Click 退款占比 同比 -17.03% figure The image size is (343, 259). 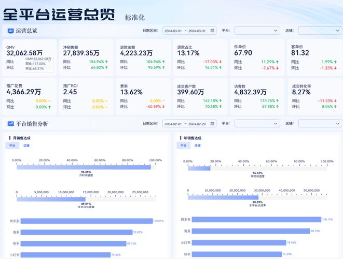tap(211, 62)
